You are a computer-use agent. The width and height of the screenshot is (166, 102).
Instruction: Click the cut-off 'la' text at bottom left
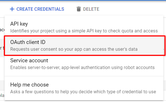click(x=2, y=95)
